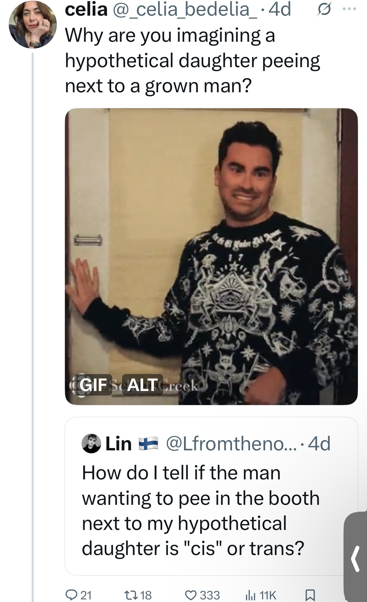The width and height of the screenshot is (367, 602).
Task: Expand the gray side chevron tab
Action: tap(355, 558)
